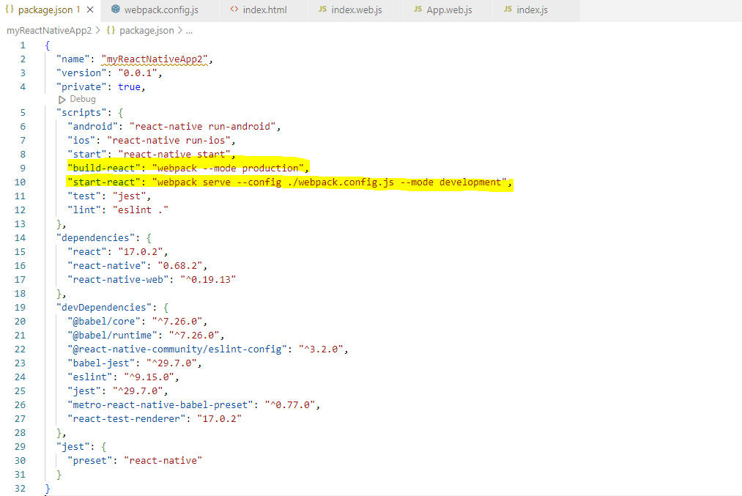Click the "17.0.2" react version value

coord(141,252)
